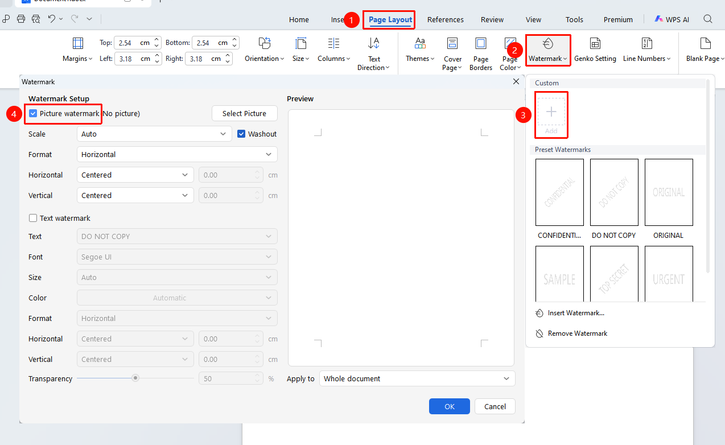Click the Print icon in quick access
725x445 pixels.
coord(21,19)
